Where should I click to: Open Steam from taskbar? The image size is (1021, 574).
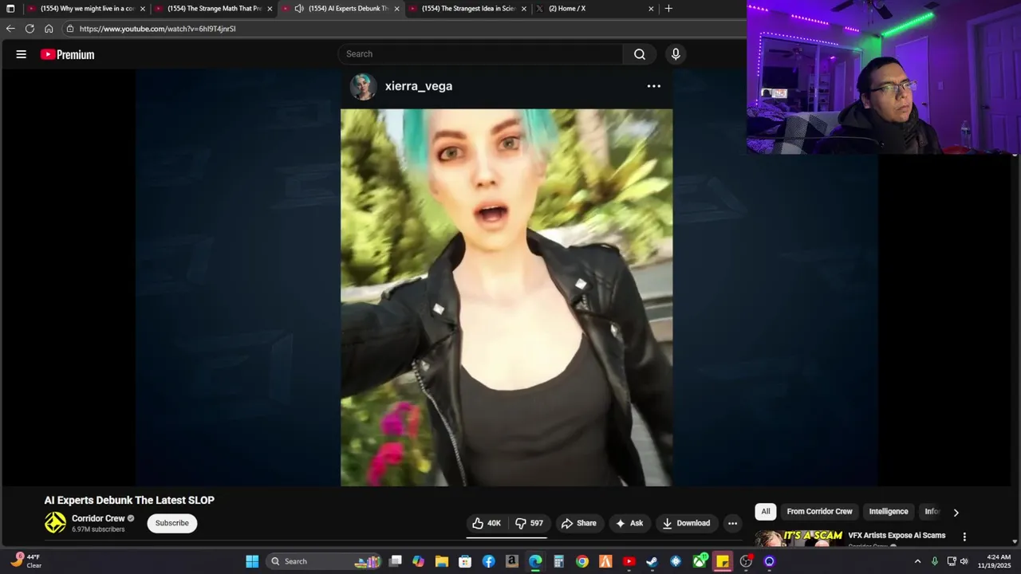(x=652, y=561)
